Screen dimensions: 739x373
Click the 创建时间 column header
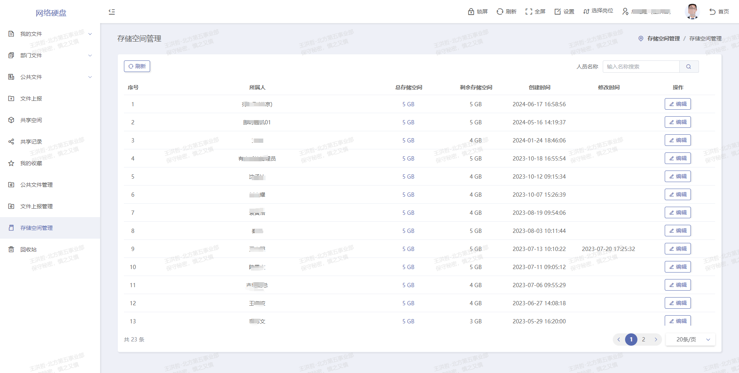[539, 87]
